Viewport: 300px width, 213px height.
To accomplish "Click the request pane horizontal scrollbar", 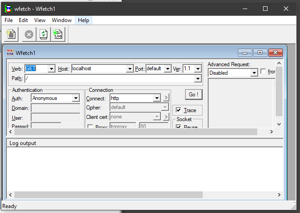I will (x=136, y=131).
